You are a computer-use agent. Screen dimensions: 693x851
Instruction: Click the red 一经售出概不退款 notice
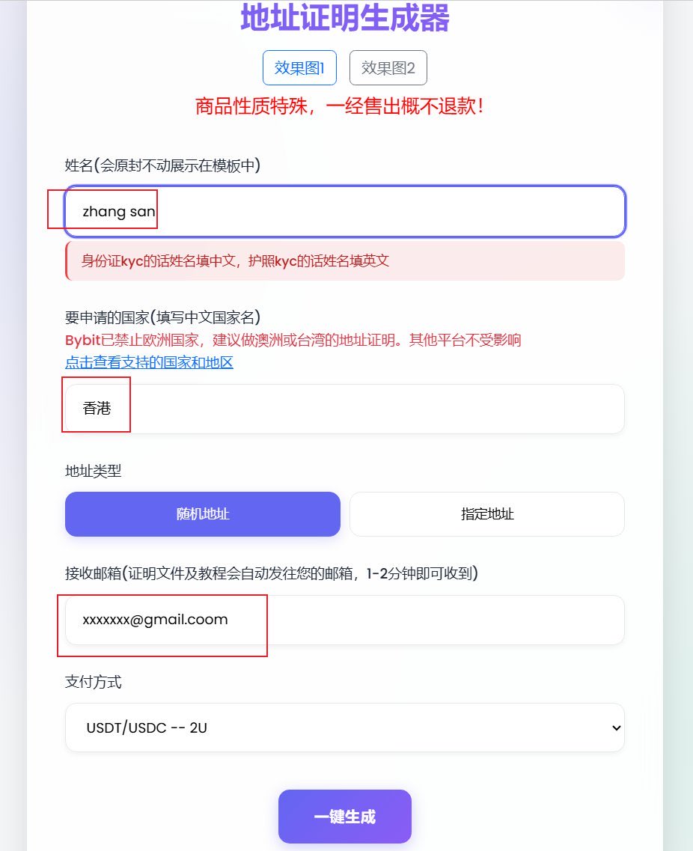338,106
